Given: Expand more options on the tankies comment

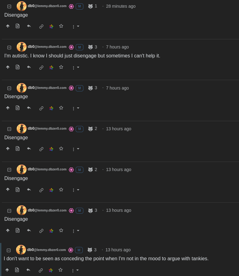Looking at the screenshot, I should pos(75,270).
